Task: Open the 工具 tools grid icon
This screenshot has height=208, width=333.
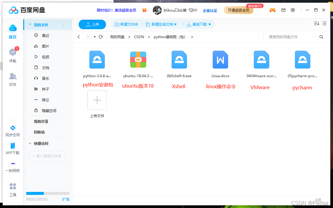Action: pyautogui.click(x=13, y=186)
